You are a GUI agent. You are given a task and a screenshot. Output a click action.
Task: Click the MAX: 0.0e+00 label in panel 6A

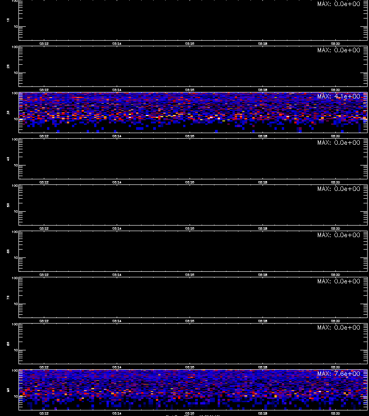click(339, 235)
